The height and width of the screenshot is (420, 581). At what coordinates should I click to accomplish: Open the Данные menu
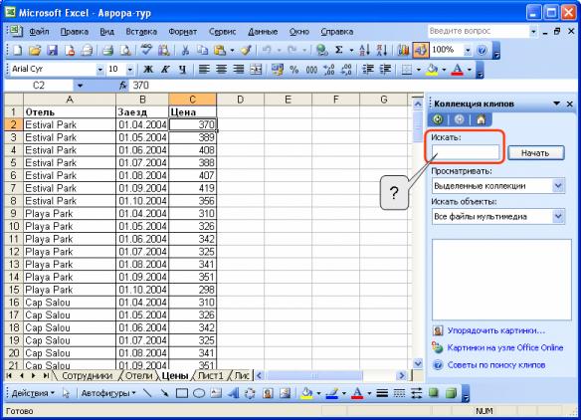[x=263, y=32]
